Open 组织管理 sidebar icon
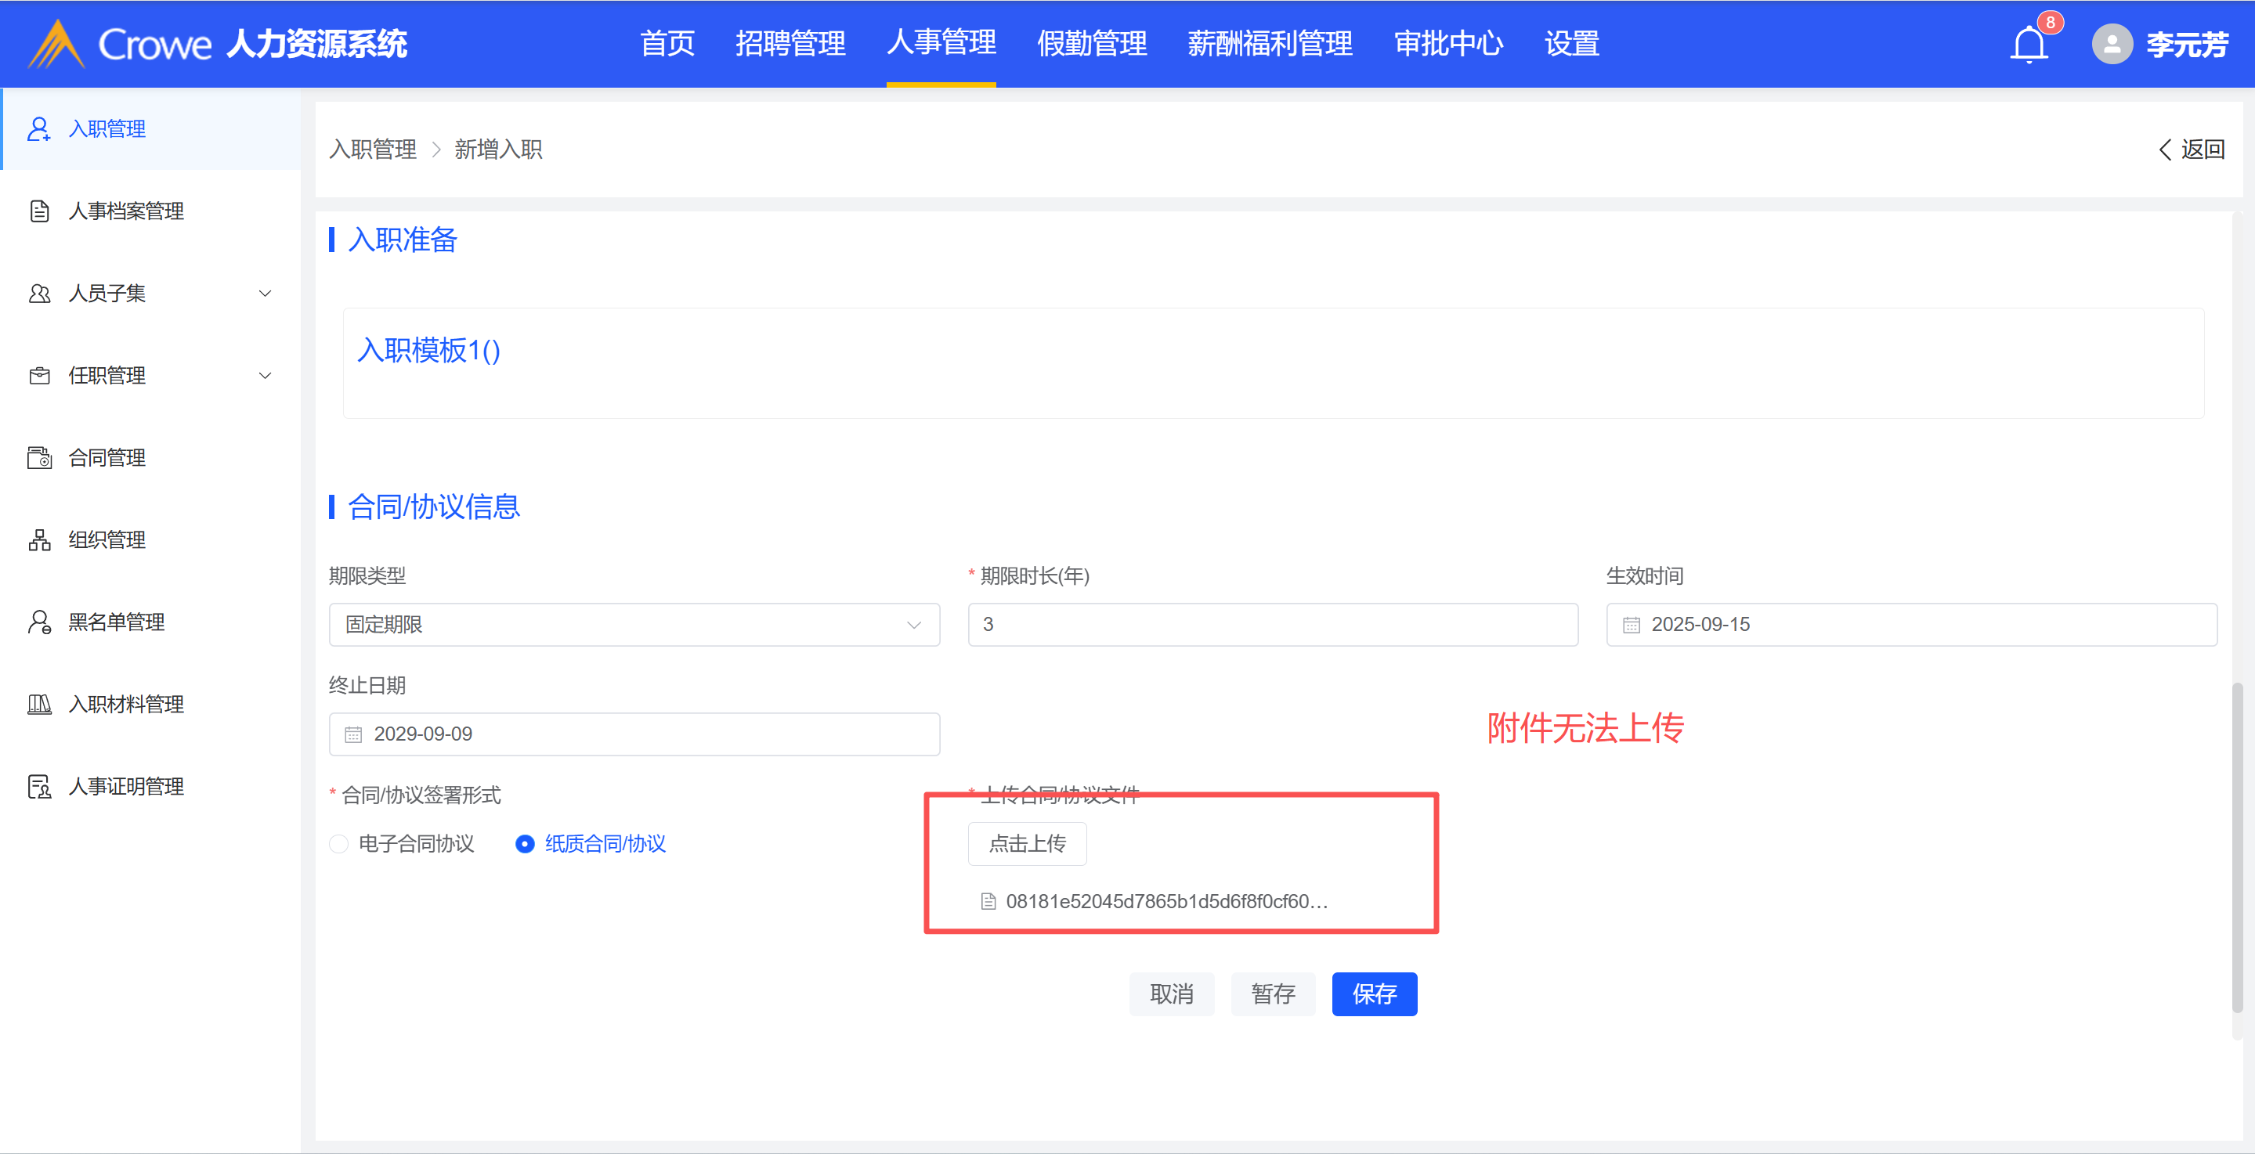Image resolution: width=2255 pixels, height=1154 pixels. point(39,540)
